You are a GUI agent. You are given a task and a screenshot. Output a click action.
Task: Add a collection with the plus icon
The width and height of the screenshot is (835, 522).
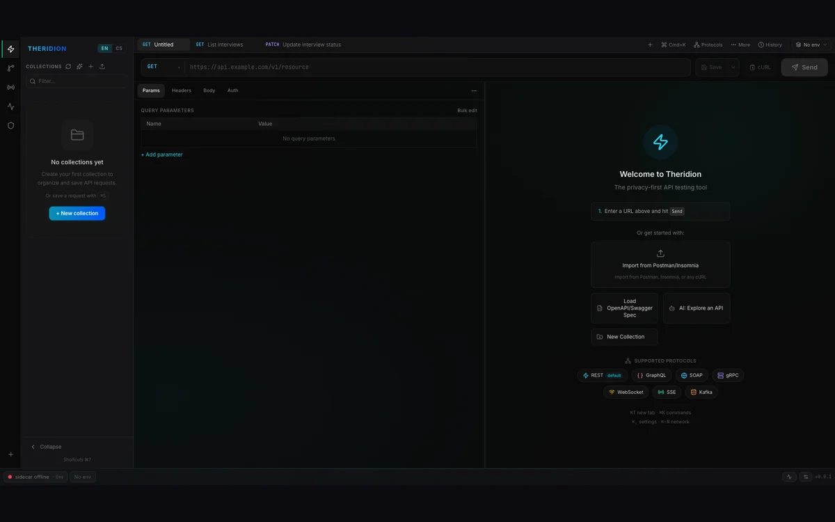tap(90, 67)
